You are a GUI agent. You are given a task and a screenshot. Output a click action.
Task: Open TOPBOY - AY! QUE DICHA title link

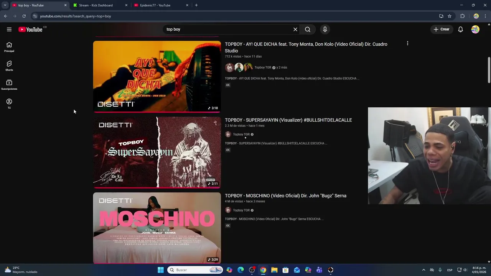coord(306,47)
